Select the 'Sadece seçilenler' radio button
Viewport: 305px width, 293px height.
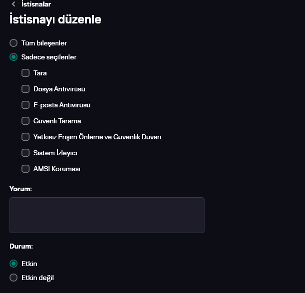[13, 57]
